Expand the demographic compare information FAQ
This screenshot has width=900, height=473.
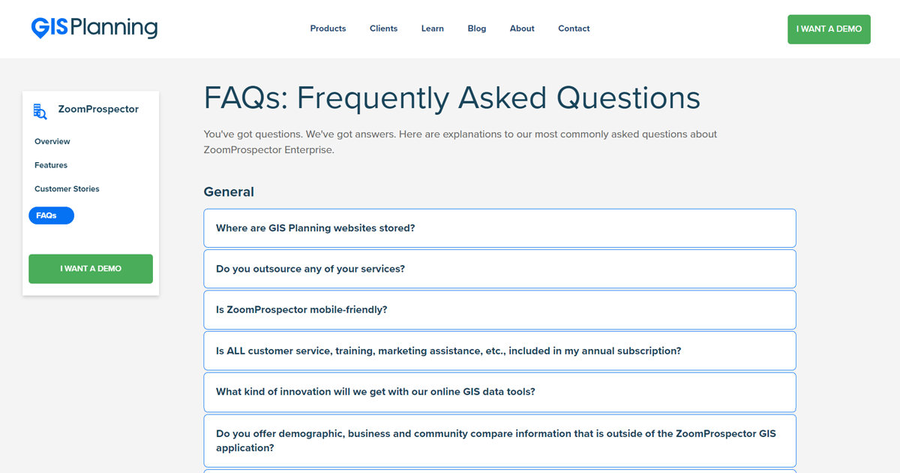point(499,440)
